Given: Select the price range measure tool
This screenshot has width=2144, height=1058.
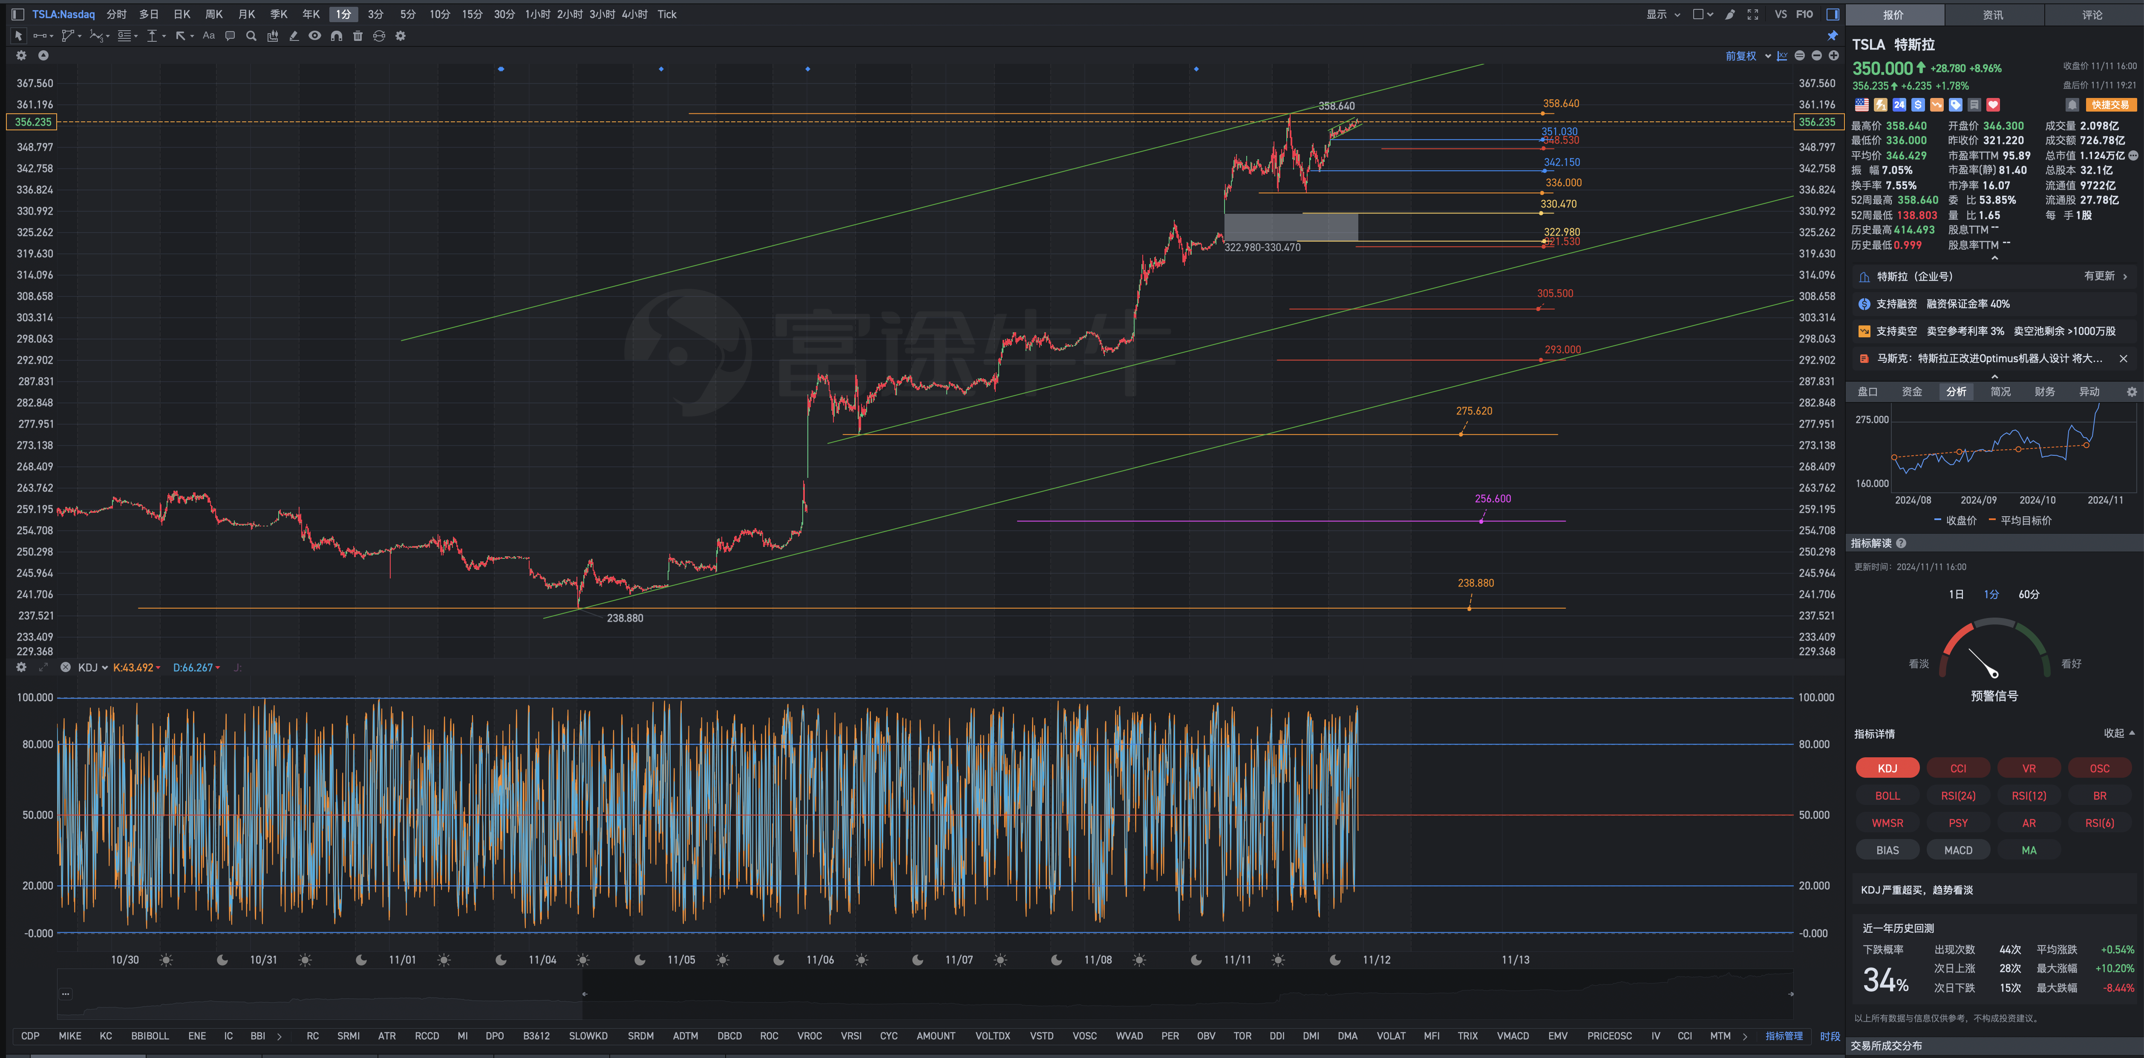Looking at the screenshot, I should pos(152,36).
